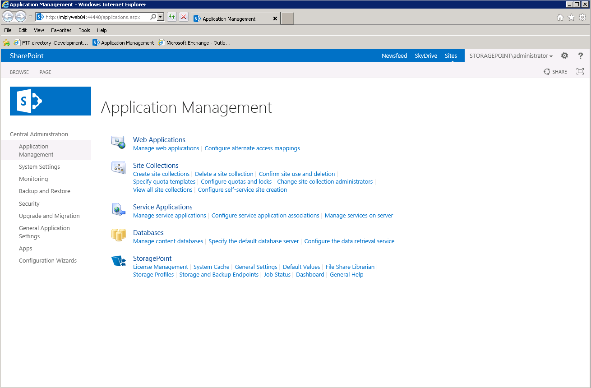Click the search magnifier in address bar

click(153, 17)
